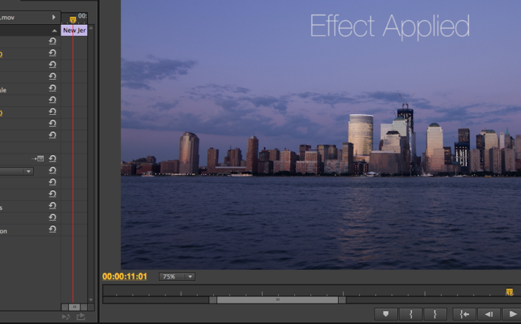Click the 00:00:11:01 playhead timecode

(125, 277)
